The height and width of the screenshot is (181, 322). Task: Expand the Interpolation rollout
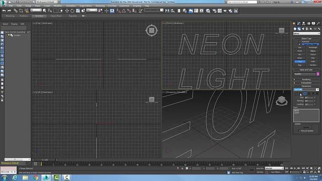(306, 82)
